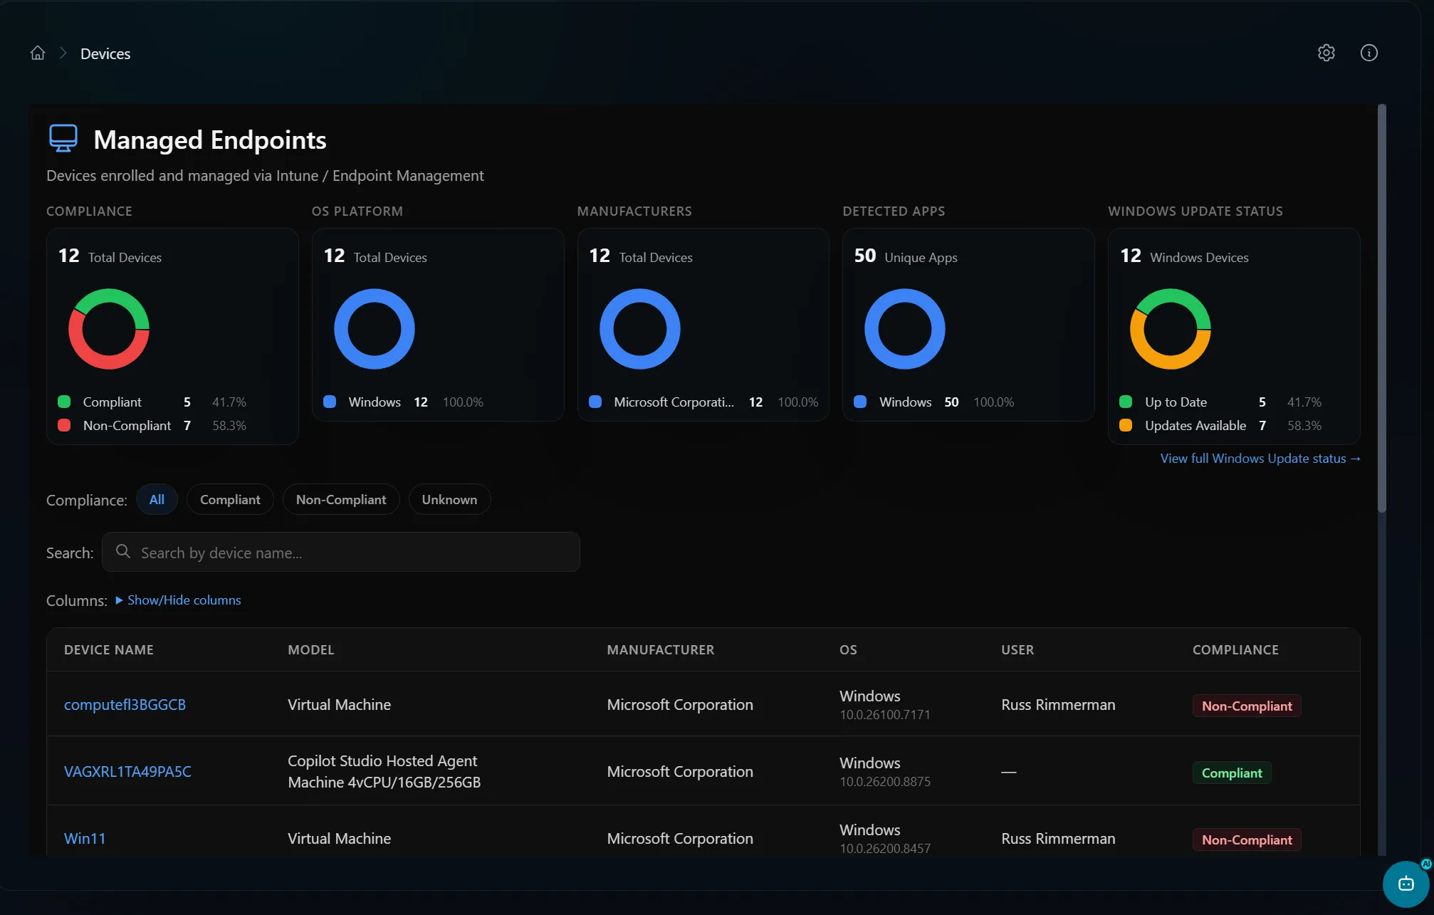1434x915 pixels.
Task: Click the Detected Apps donut chart
Action: tap(905, 329)
